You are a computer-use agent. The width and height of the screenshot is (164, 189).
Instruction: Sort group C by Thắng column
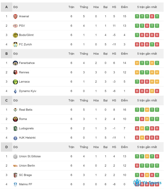click(84, 100)
